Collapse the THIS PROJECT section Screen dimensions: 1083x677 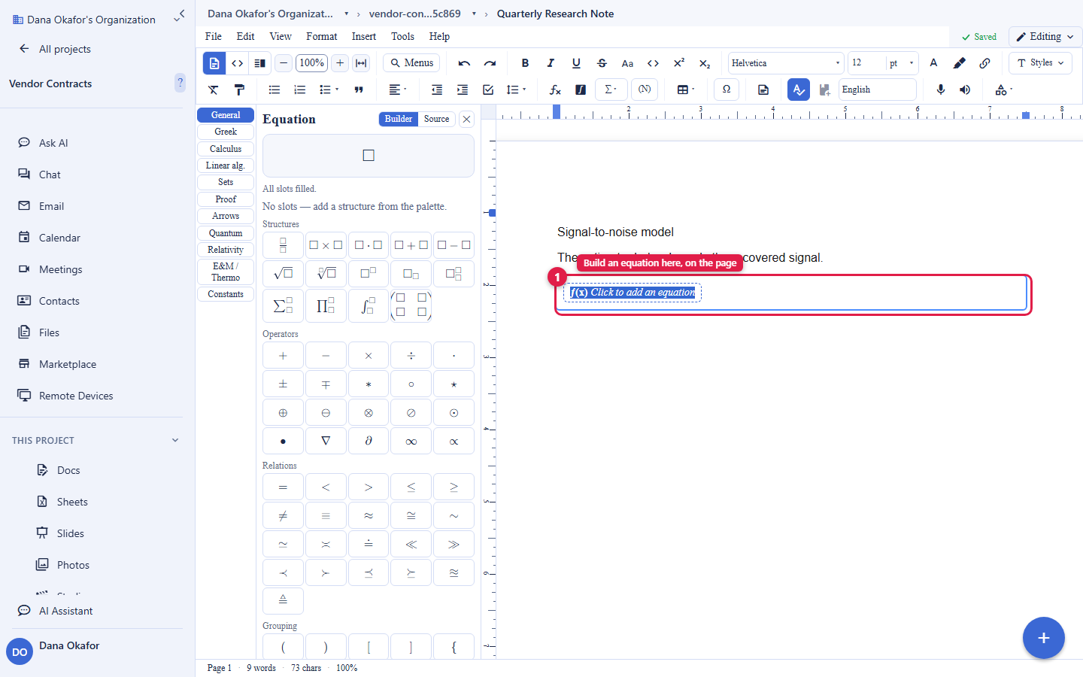point(175,441)
